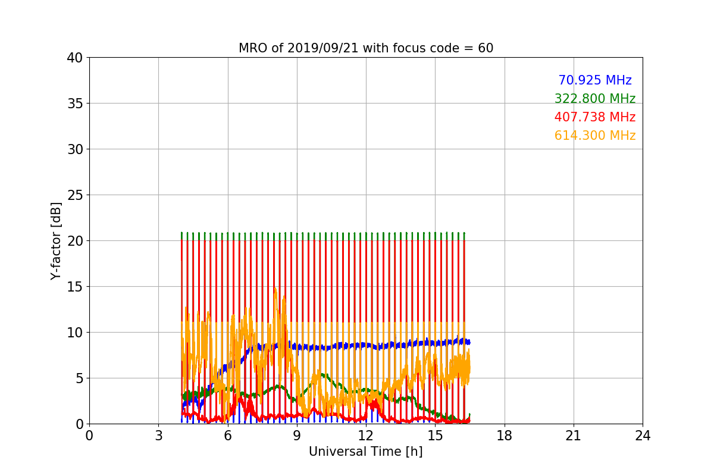
Task: Click the y-axis tick value 35
Action: (x=74, y=104)
